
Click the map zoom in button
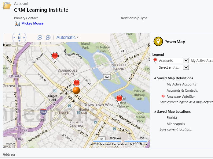click(x=48, y=37)
